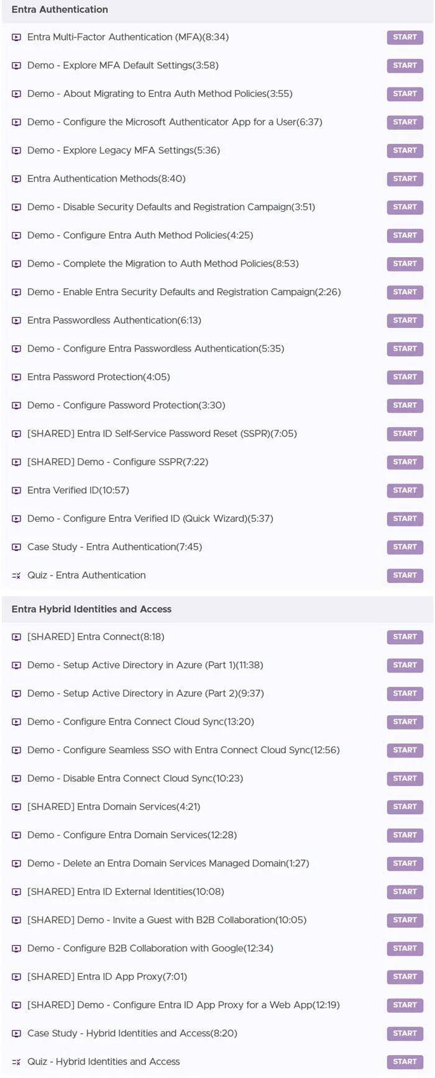Click the video icon for [SHARED] Entra Connect

point(17,637)
